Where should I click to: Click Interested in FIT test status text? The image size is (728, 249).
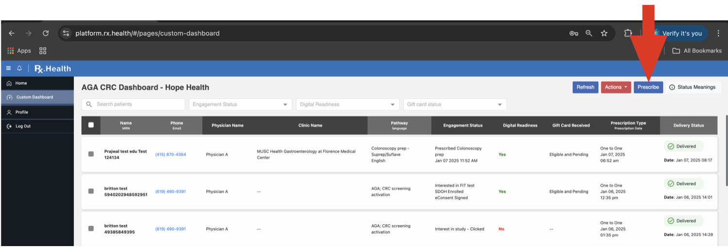[x=455, y=186]
